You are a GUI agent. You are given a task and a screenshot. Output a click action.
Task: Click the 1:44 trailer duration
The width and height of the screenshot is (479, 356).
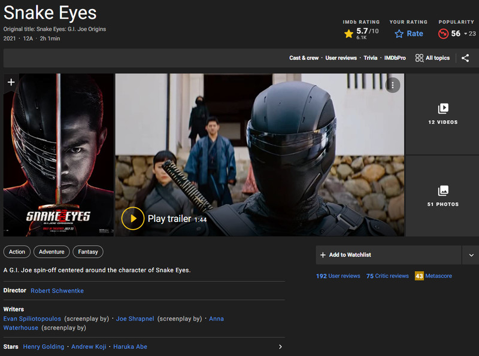pyautogui.click(x=201, y=220)
